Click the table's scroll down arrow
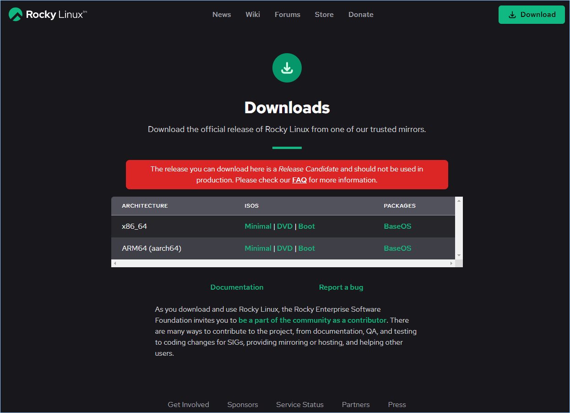This screenshot has width=570, height=413. [x=459, y=255]
